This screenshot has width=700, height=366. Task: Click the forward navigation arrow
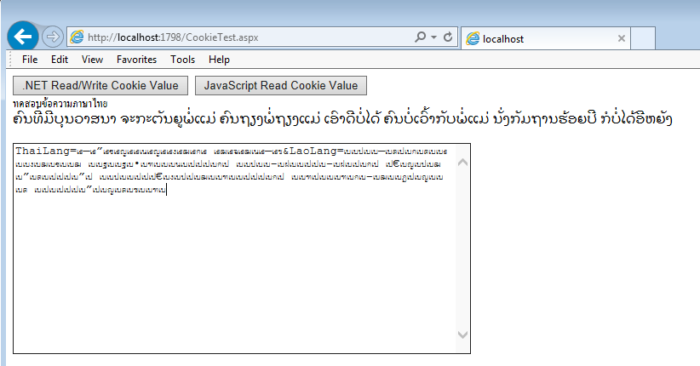tap(53, 37)
